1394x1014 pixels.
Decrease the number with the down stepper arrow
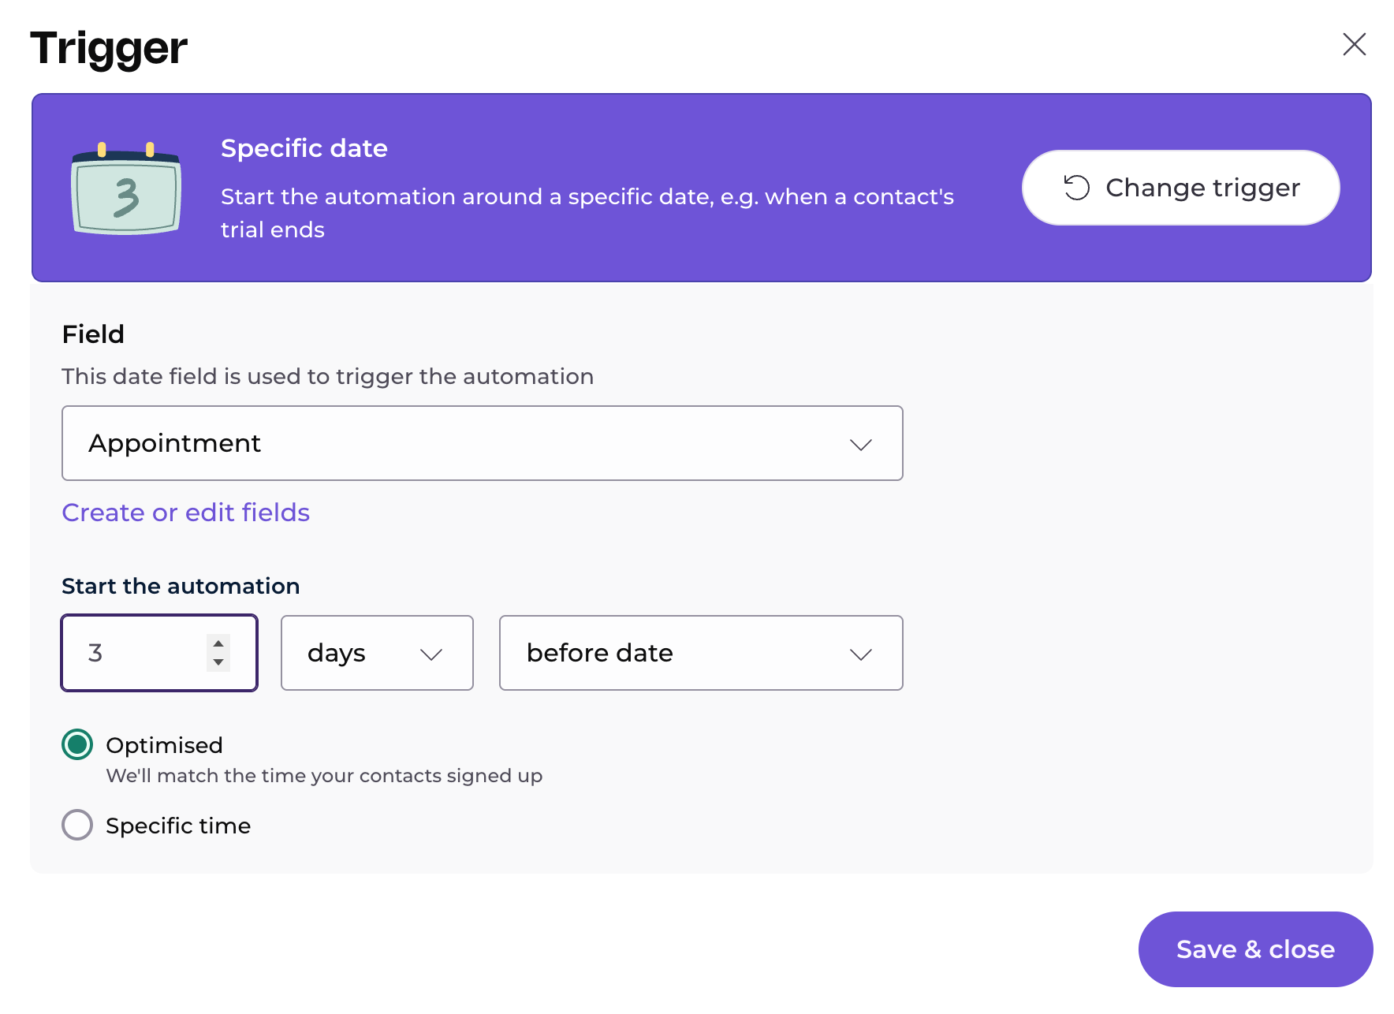click(x=218, y=662)
